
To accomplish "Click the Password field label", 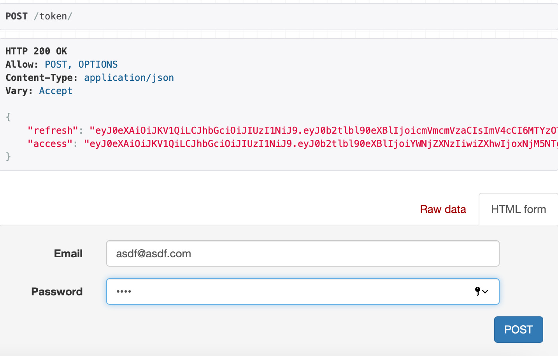I will point(57,291).
